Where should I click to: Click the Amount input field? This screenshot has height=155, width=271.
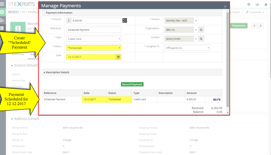coord(96,20)
